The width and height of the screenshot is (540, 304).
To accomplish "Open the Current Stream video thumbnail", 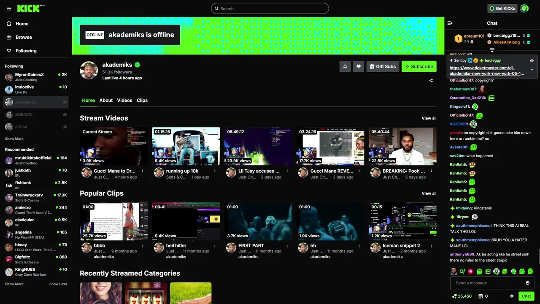I will [113, 146].
